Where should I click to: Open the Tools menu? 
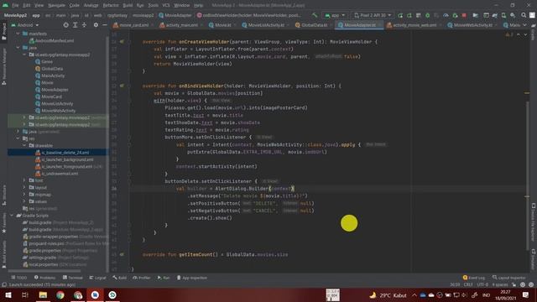click(x=153, y=5)
